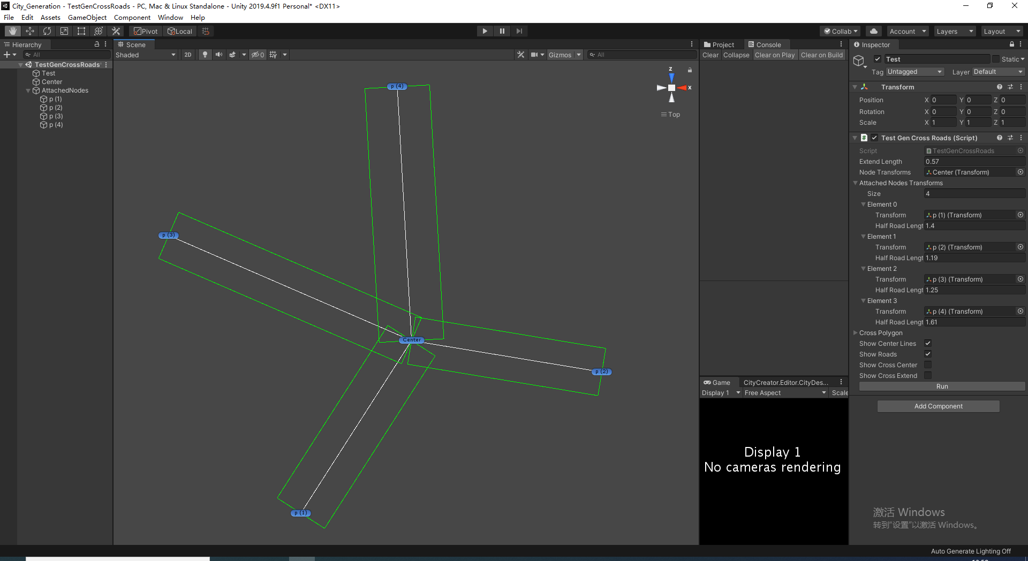Disable the Show Center Lines checkbox

tap(928, 343)
